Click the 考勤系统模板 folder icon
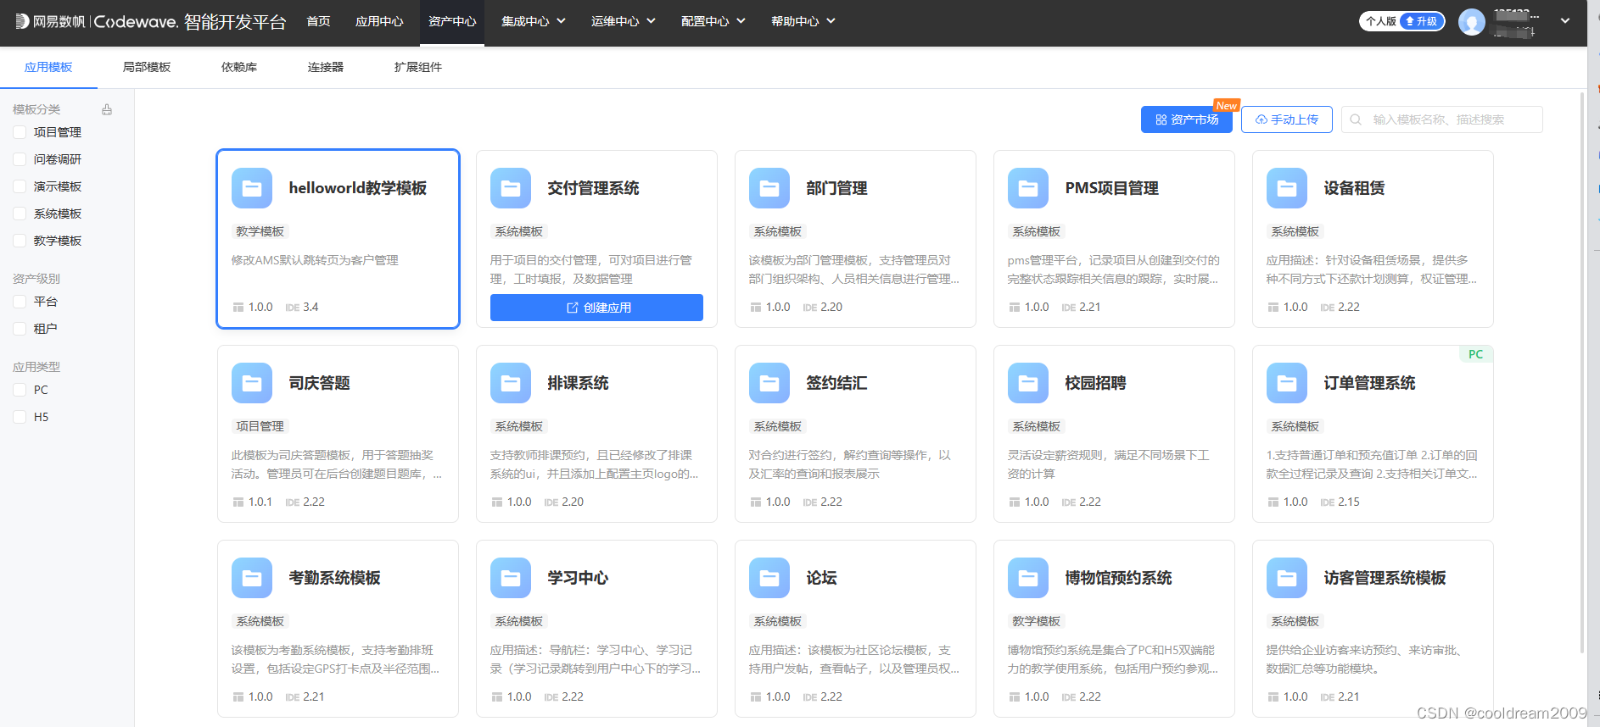The height and width of the screenshot is (727, 1600). [252, 578]
